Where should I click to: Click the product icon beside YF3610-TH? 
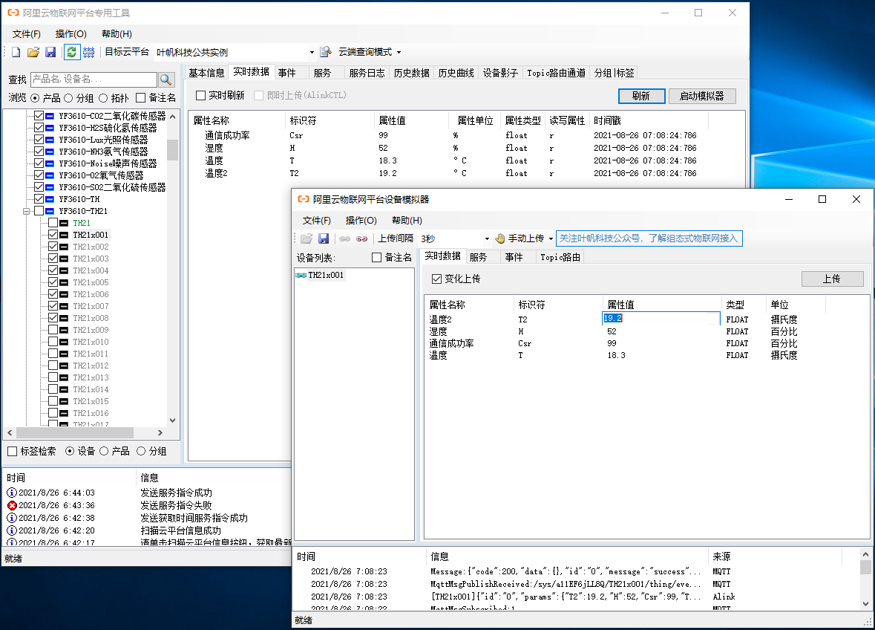coord(50,199)
